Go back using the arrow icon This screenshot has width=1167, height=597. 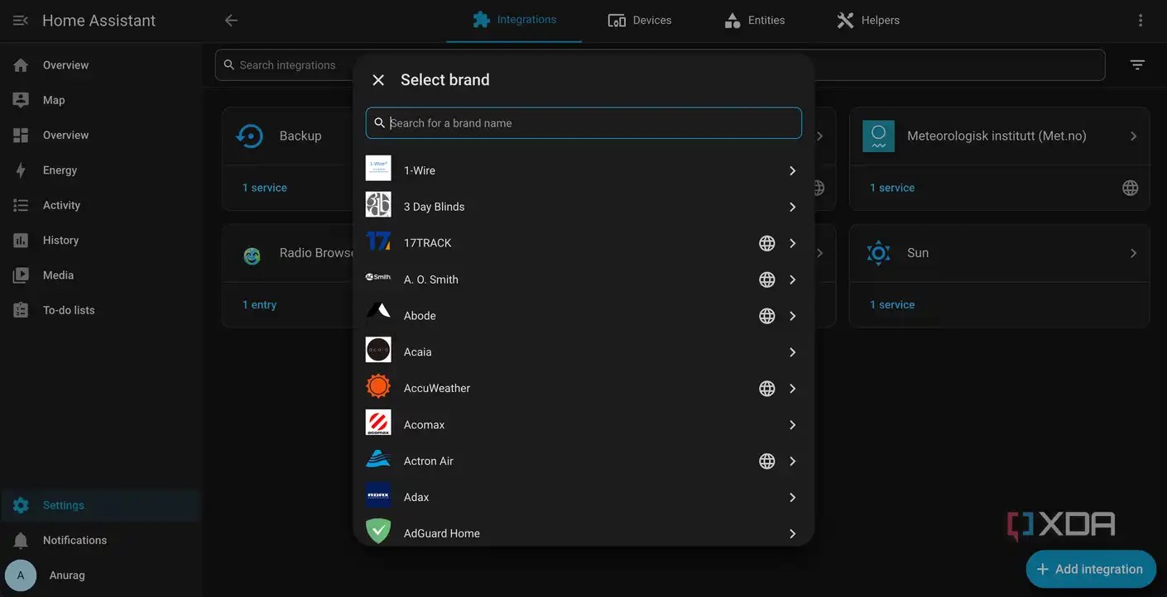pos(231,21)
